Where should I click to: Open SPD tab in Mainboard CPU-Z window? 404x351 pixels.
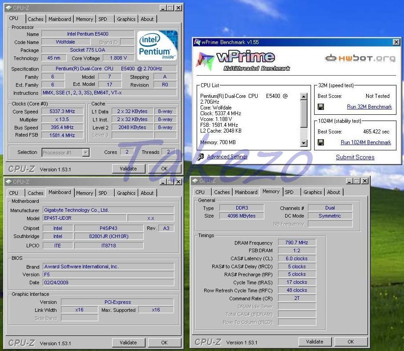click(x=103, y=193)
